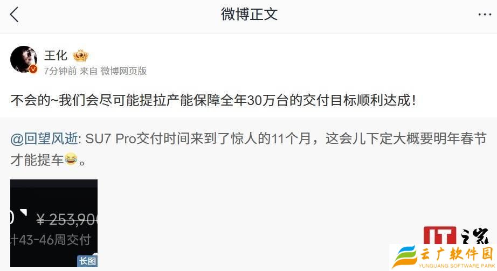Tap the main post text about 30万台
Image resolution: width=497 pixels, height=271 pixels.
point(213,100)
